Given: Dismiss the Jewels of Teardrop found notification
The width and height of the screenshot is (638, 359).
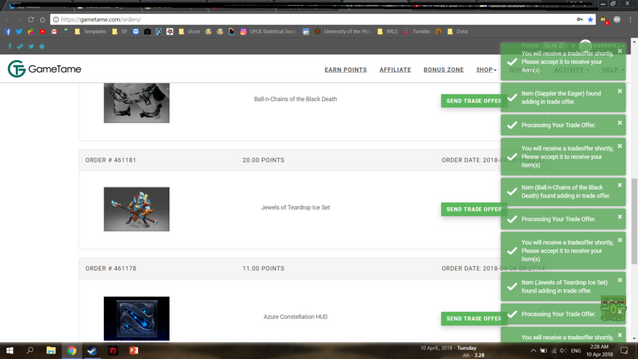Looking at the screenshot, I should pos(620,280).
